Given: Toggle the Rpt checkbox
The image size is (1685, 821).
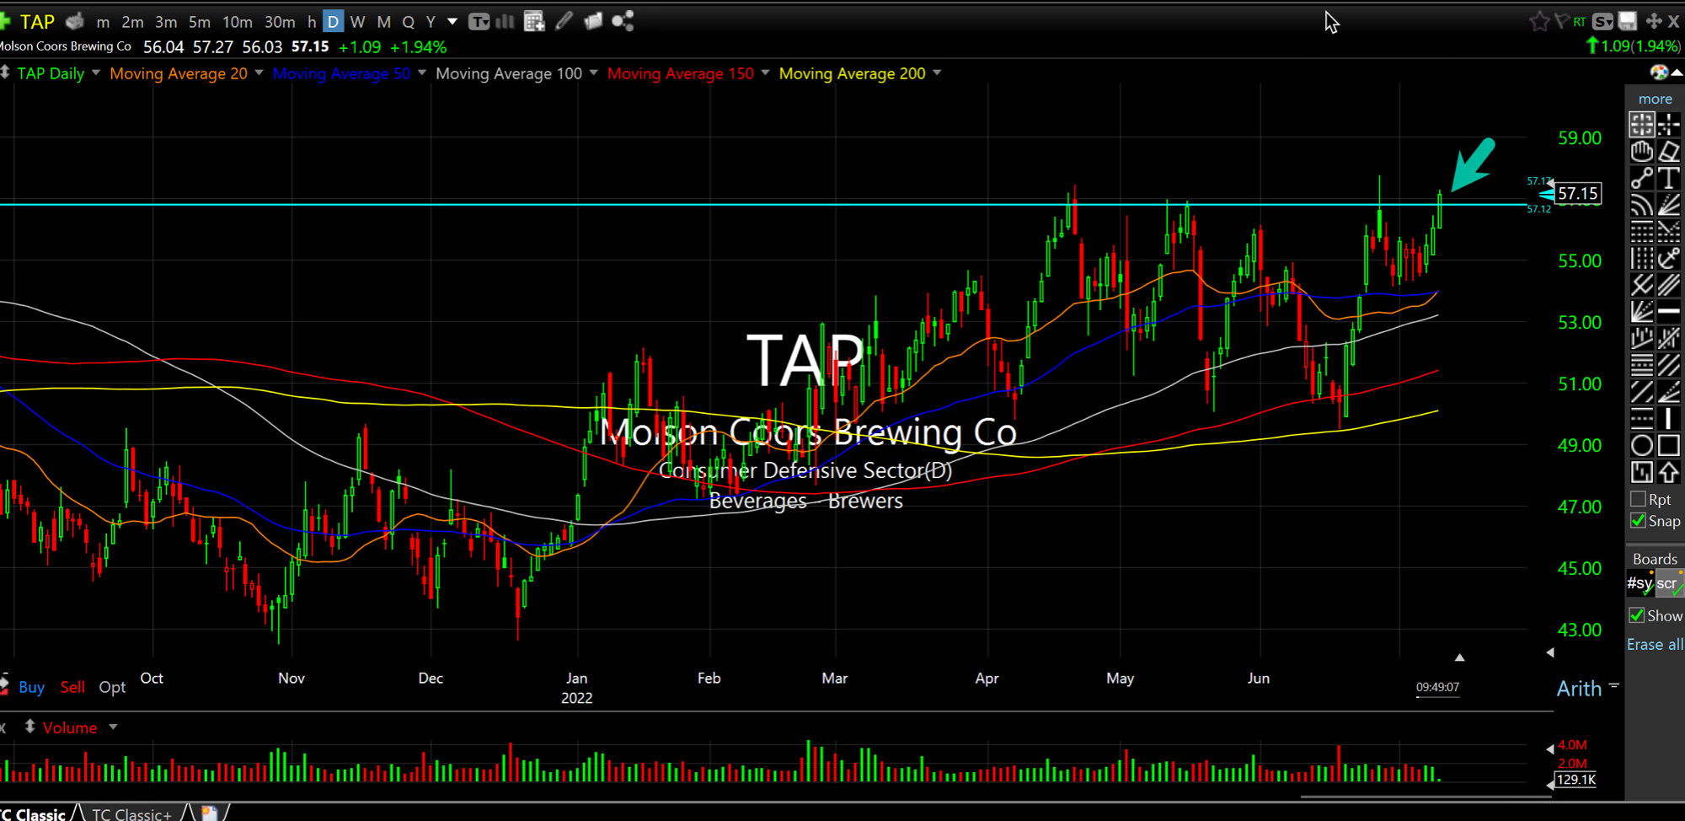Looking at the screenshot, I should coord(1639,499).
